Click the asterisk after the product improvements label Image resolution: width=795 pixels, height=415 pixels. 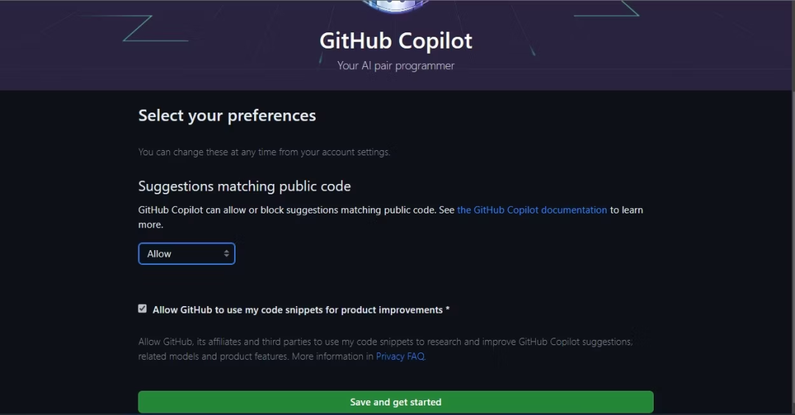pyautogui.click(x=448, y=310)
